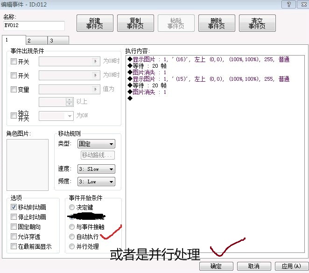This screenshot has width=309, height=273.
Task: Click the empty 角色图片 graphic box
Action: pos(28,165)
